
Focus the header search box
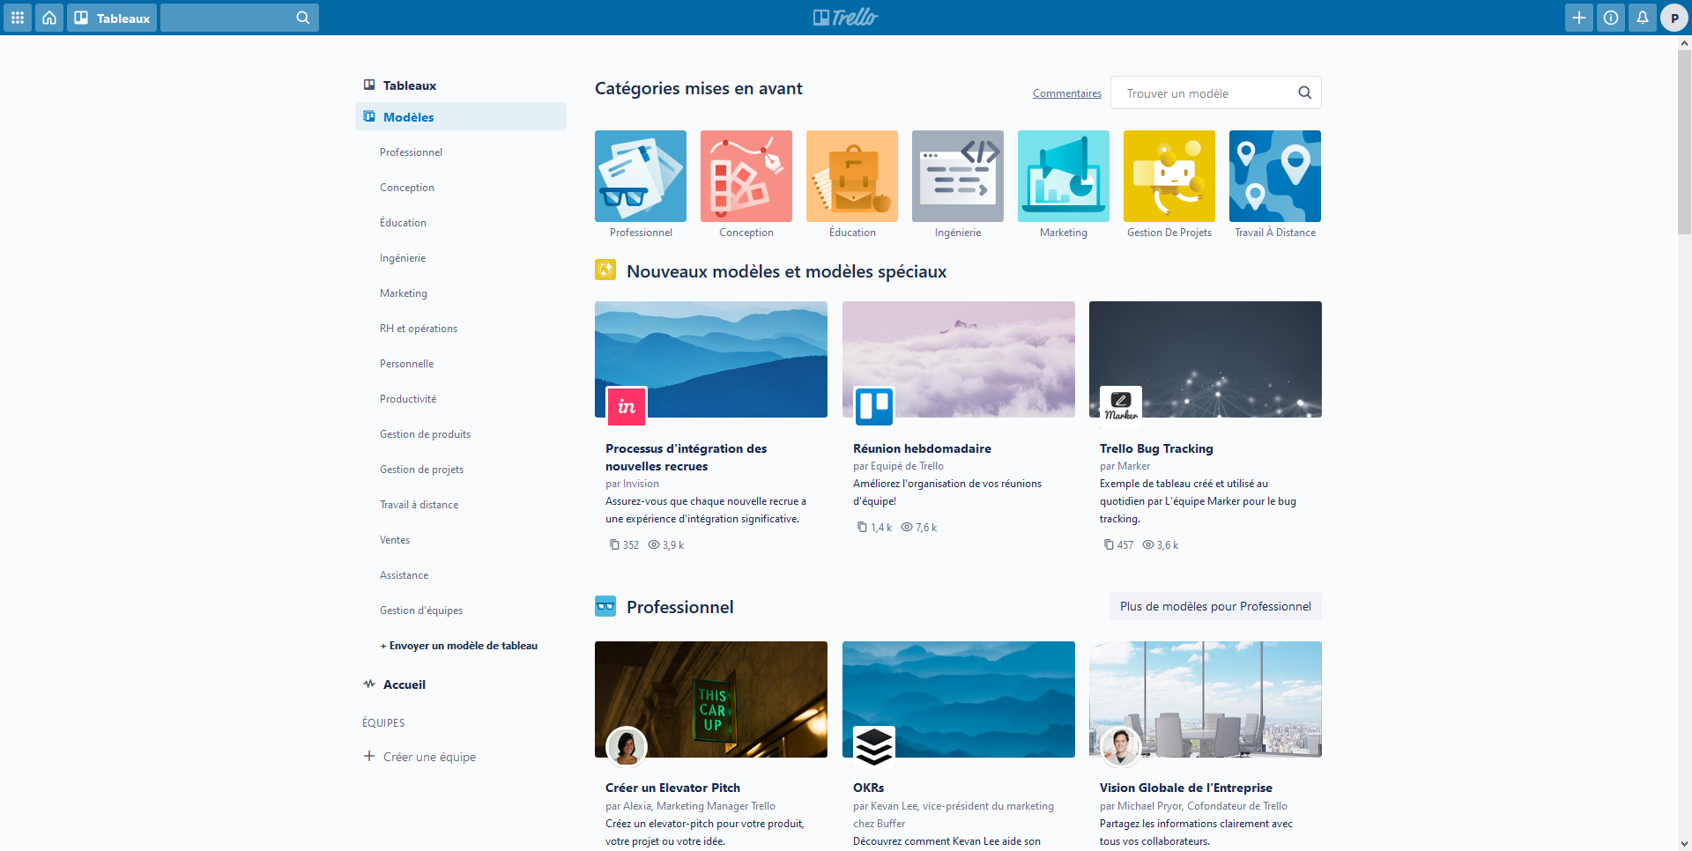coord(240,18)
